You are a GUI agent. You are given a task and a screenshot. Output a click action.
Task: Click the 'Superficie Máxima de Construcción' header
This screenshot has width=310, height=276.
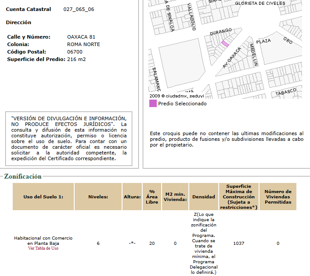point(238,197)
